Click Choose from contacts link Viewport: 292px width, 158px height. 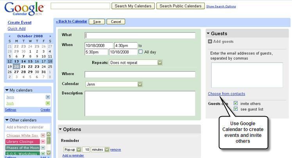click(x=226, y=94)
